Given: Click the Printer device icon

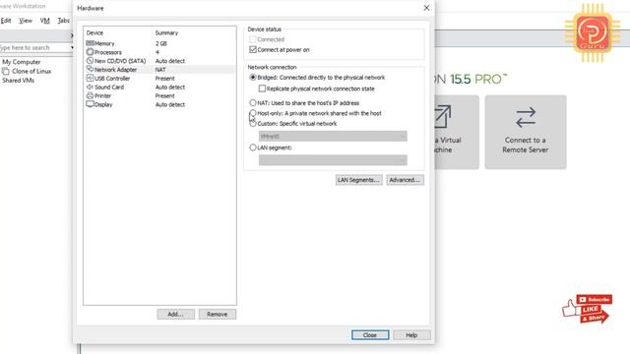Looking at the screenshot, I should pyautogui.click(x=90, y=95).
